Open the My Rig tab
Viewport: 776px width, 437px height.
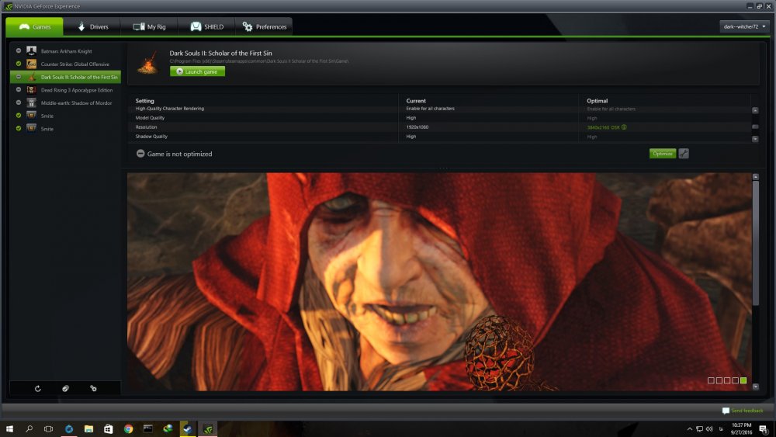pos(150,26)
